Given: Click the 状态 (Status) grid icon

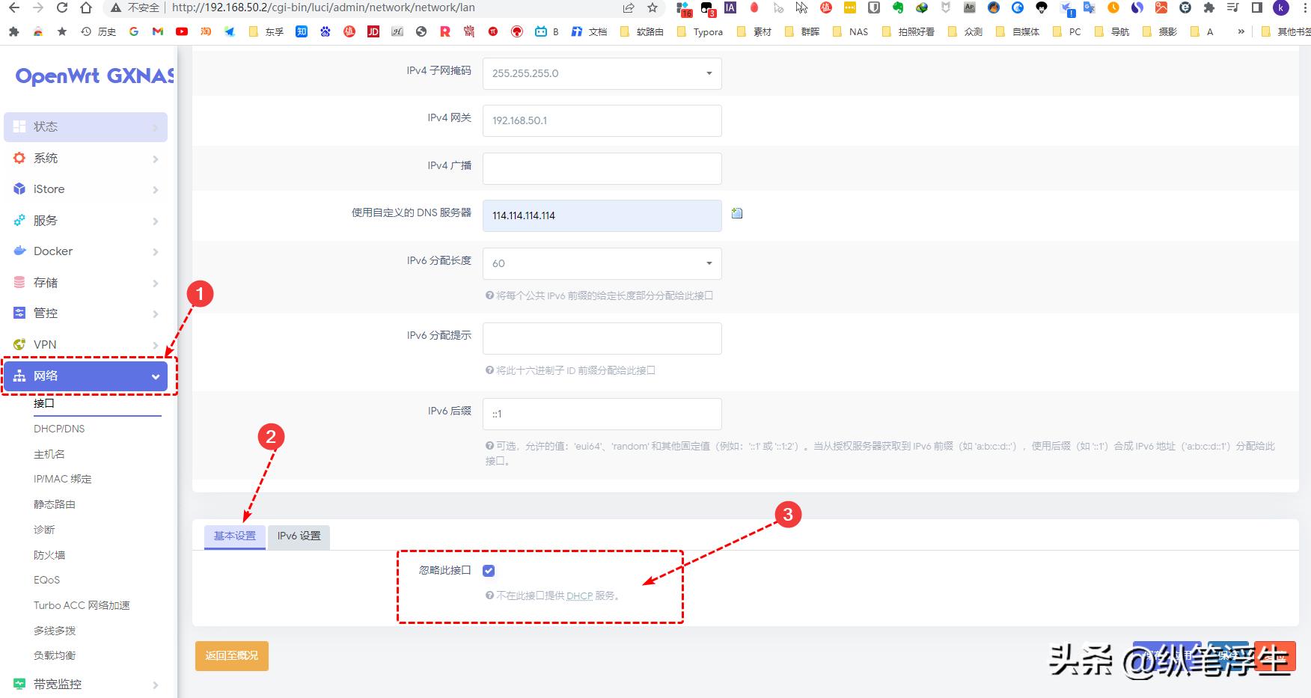Looking at the screenshot, I should click(x=19, y=126).
